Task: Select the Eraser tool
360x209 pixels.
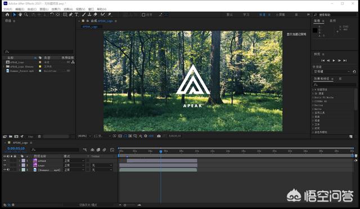Action: click(x=95, y=15)
